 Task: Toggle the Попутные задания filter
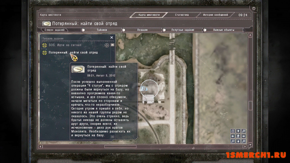[x=164, y=30]
